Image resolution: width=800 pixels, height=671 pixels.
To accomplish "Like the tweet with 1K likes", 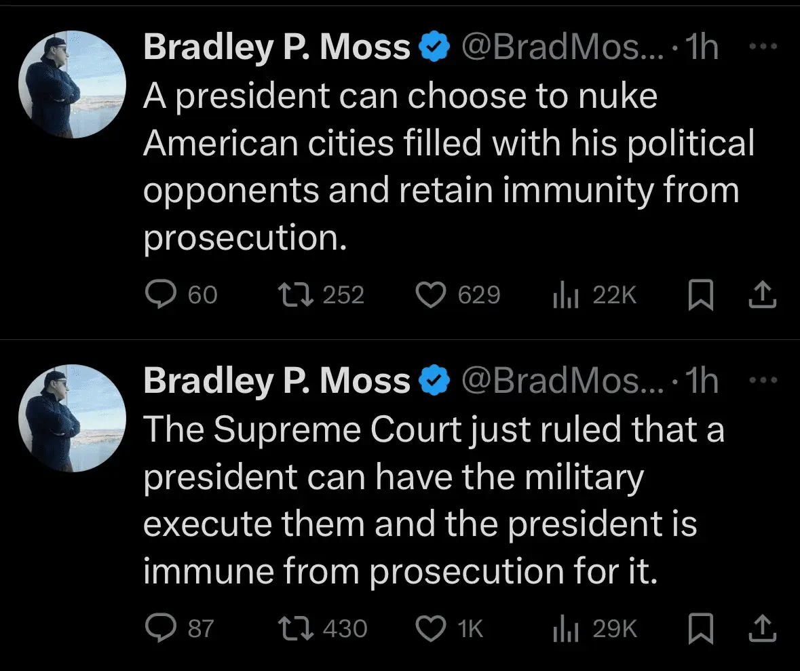I will click(x=430, y=628).
